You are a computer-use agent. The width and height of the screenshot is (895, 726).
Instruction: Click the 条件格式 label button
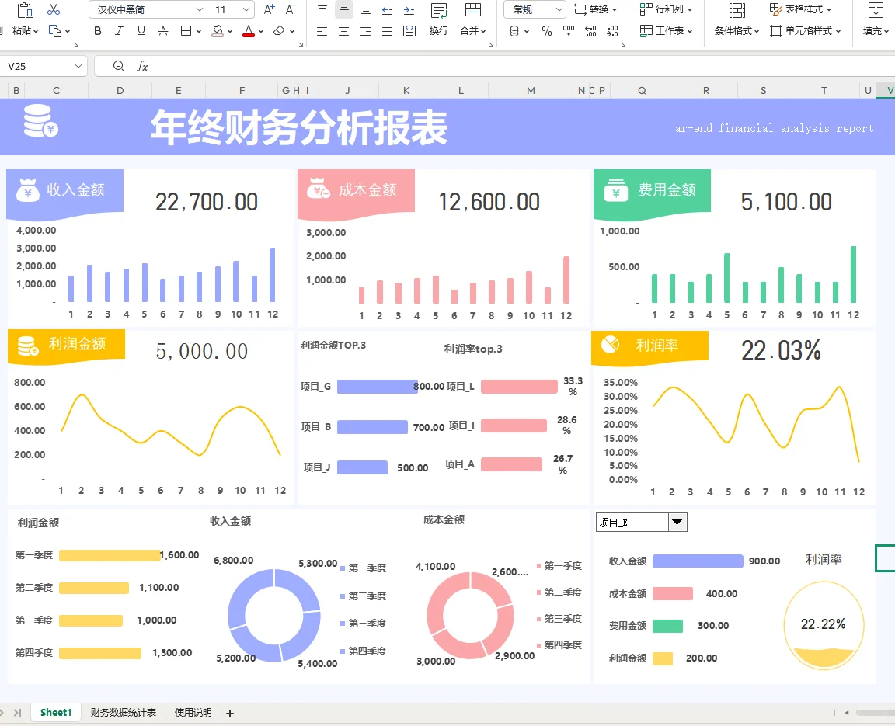[x=737, y=31]
